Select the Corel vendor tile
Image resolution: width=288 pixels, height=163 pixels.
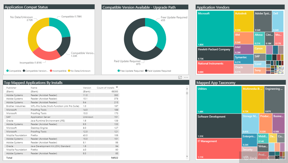click(260, 64)
